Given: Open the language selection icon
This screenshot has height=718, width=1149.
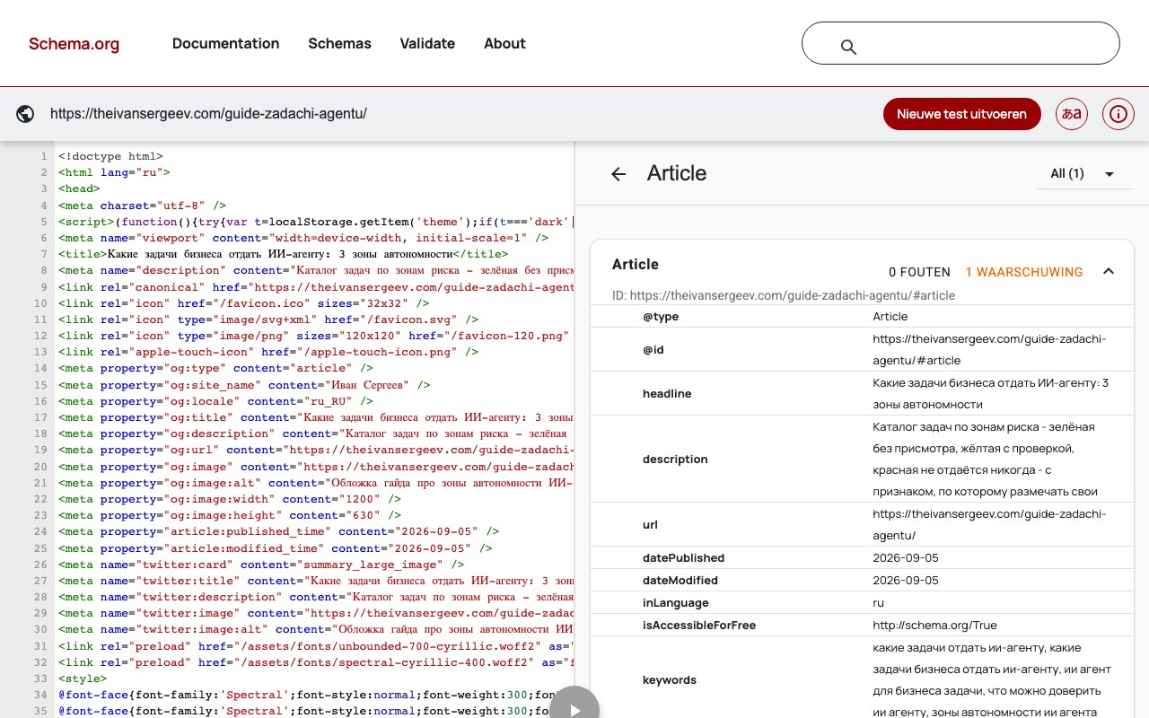Looking at the screenshot, I should [1072, 114].
